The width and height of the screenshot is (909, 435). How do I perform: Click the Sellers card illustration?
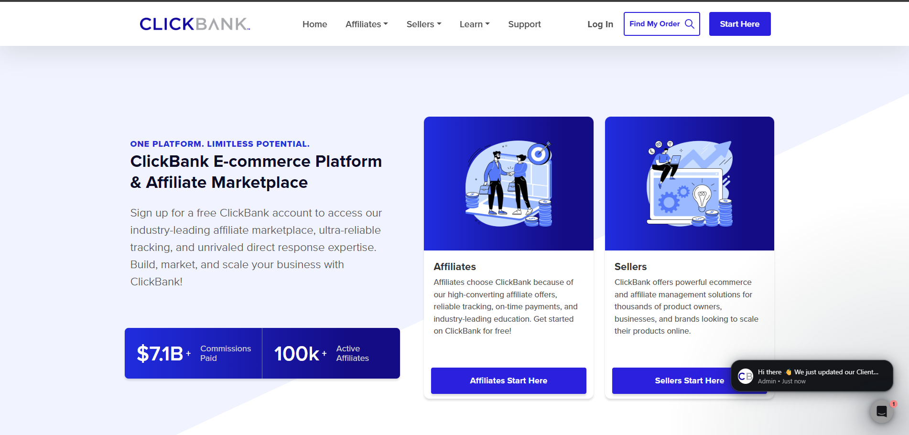click(689, 183)
